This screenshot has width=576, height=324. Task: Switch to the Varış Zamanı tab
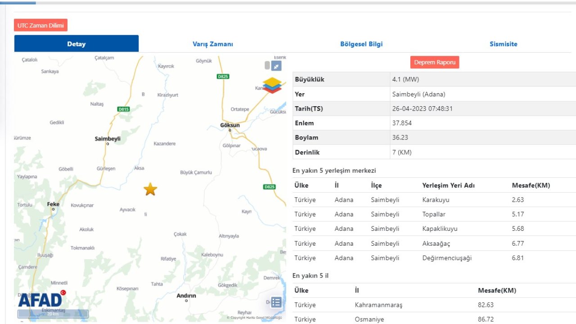[213, 44]
